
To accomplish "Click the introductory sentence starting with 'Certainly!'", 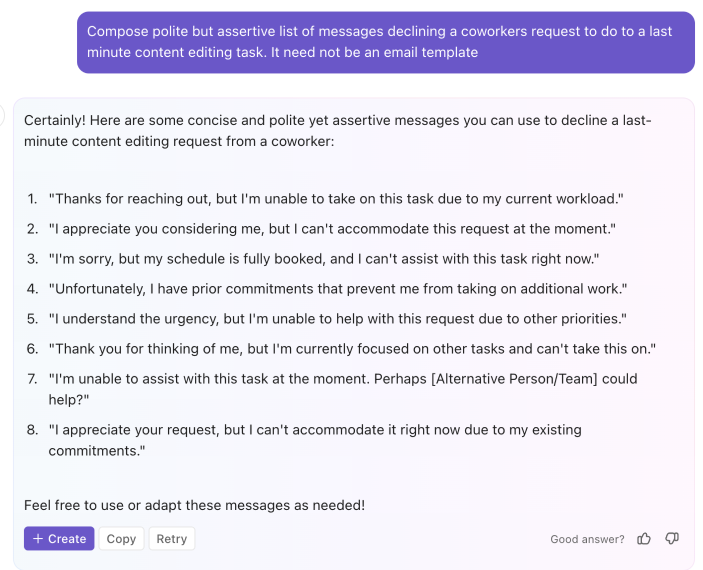I will pyautogui.click(x=337, y=131).
